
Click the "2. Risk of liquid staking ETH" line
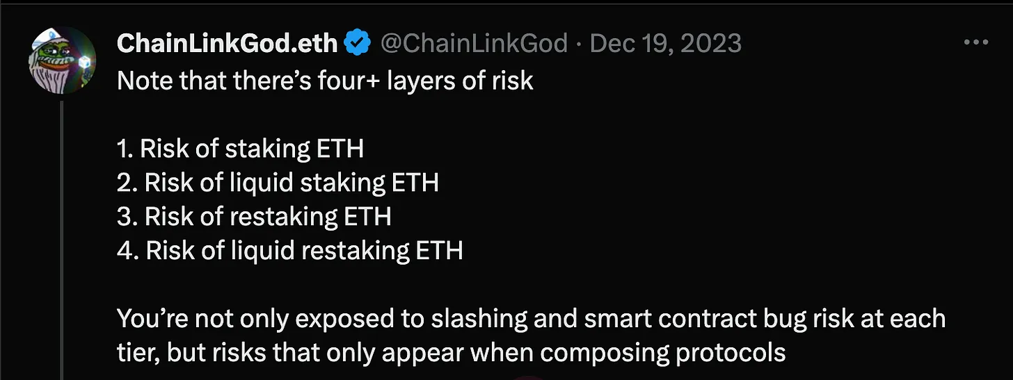click(278, 182)
